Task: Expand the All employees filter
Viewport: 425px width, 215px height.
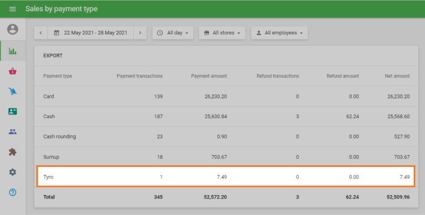Action: [x=279, y=33]
